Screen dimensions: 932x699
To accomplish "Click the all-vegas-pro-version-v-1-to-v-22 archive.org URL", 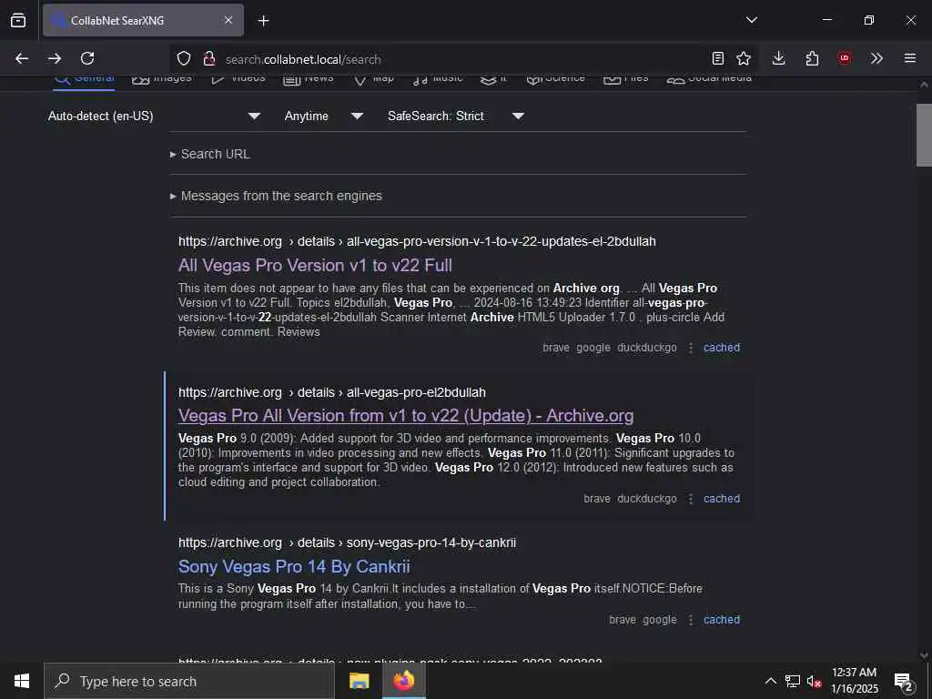I will tap(417, 241).
